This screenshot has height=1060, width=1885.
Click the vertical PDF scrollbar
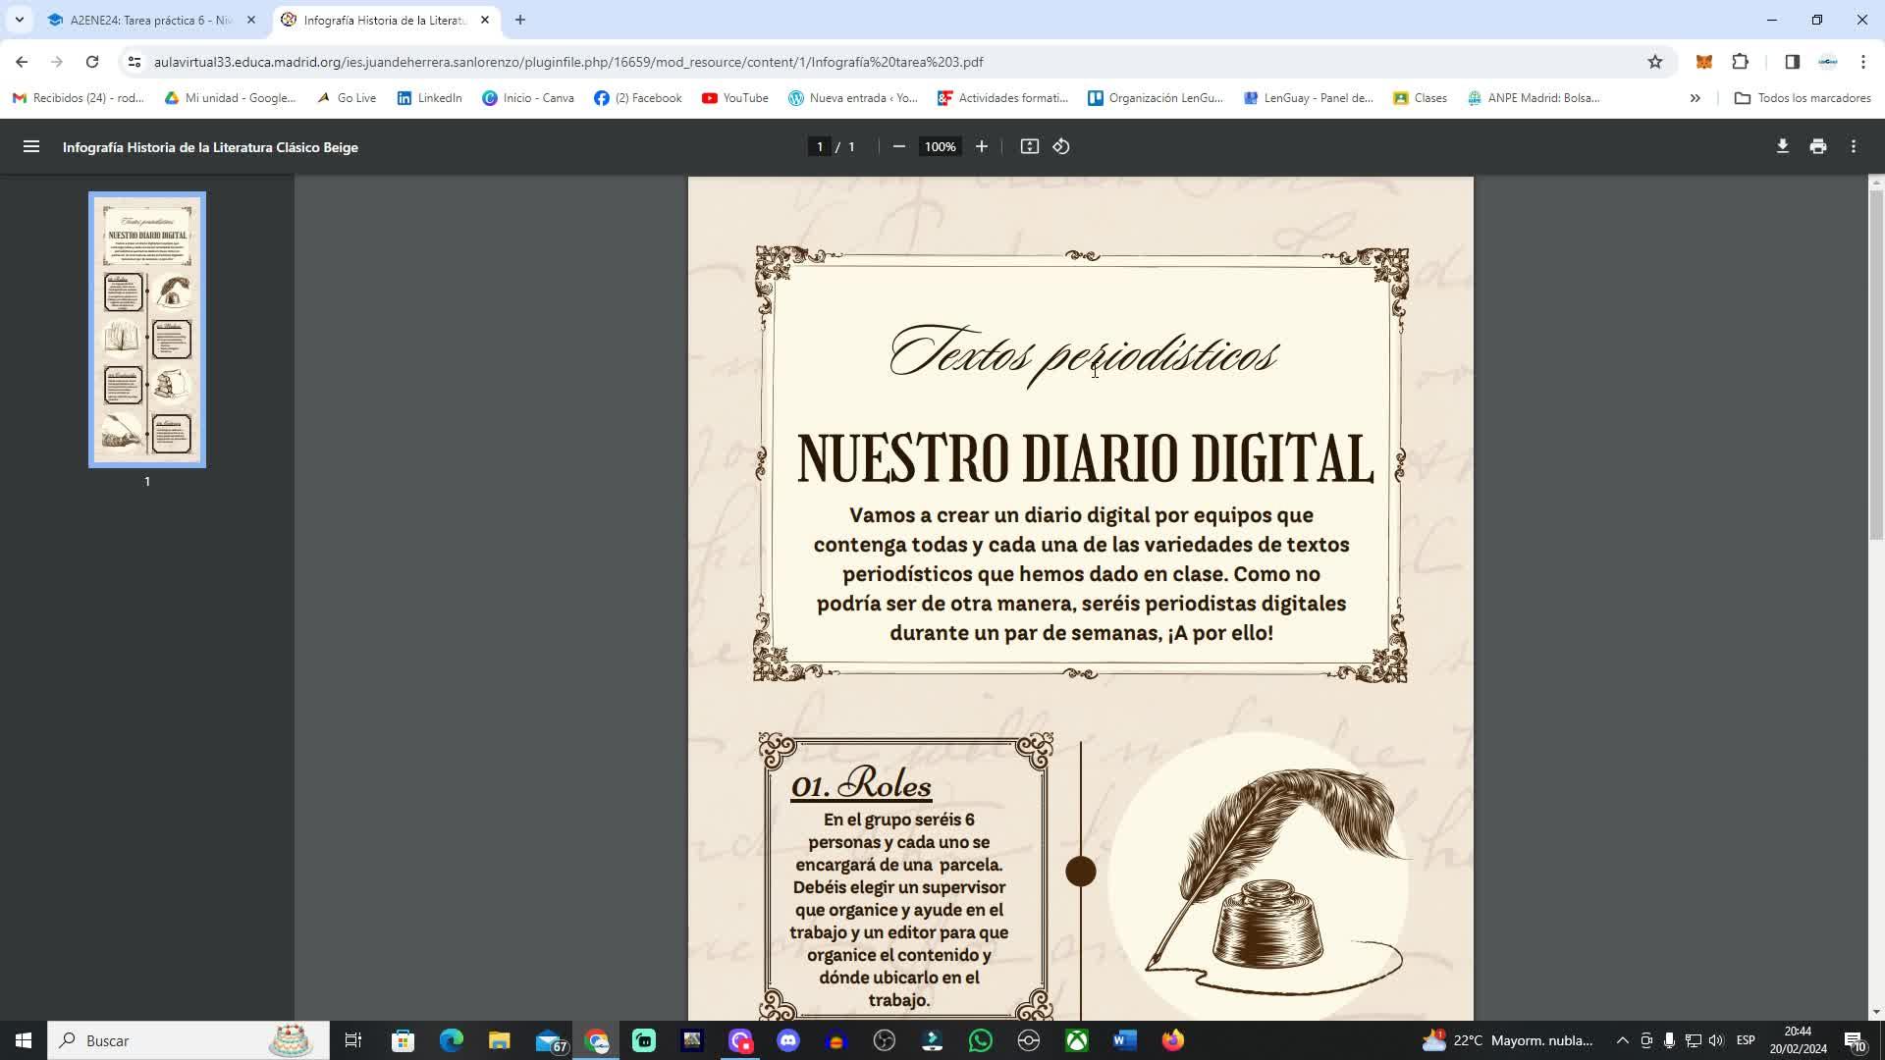(1875, 363)
